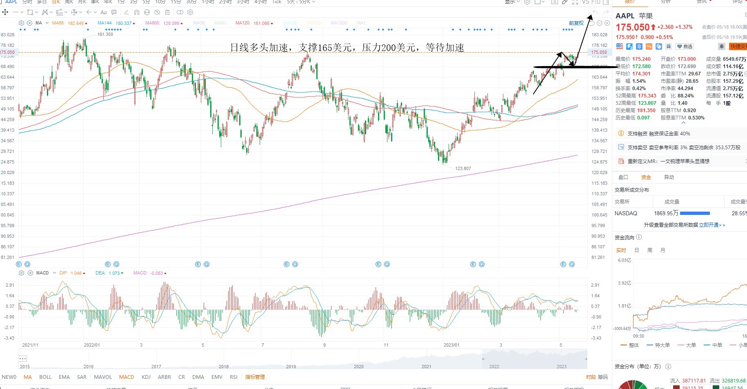Zoom in chart with plus circle icon
Image resolution: width=747 pixels, height=389 pixels.
607,23
